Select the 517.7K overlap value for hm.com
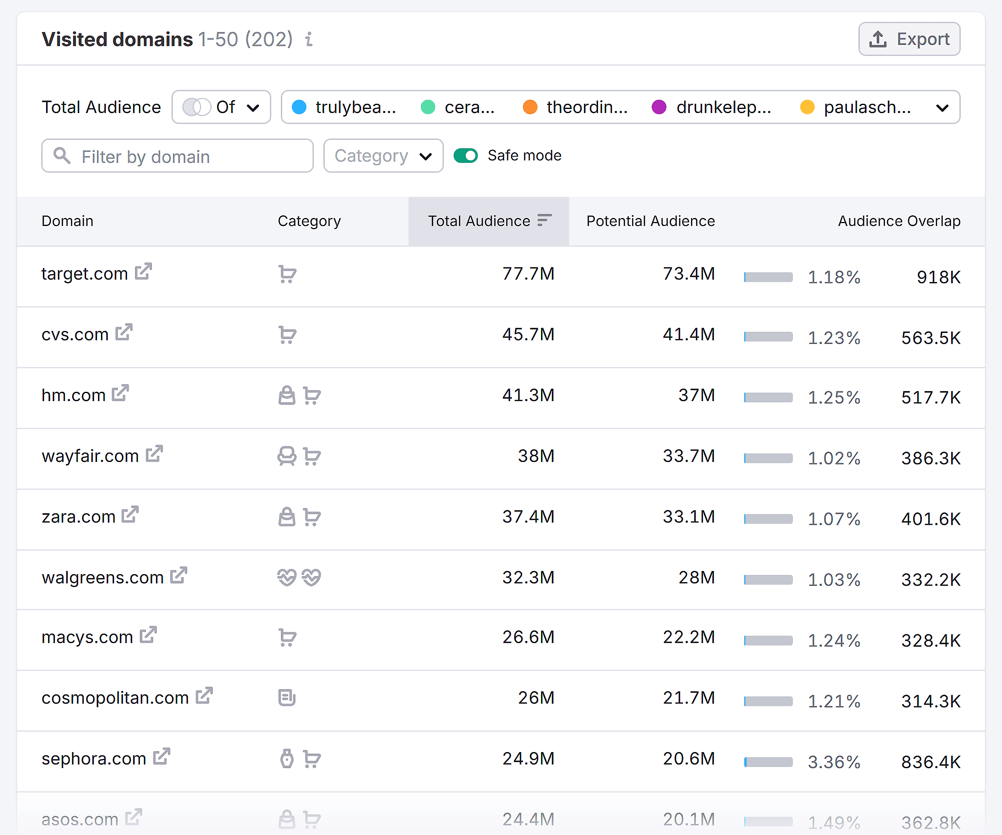Image resolution: width=1002 pixels, height=835 pixels. tap(931, 397)
